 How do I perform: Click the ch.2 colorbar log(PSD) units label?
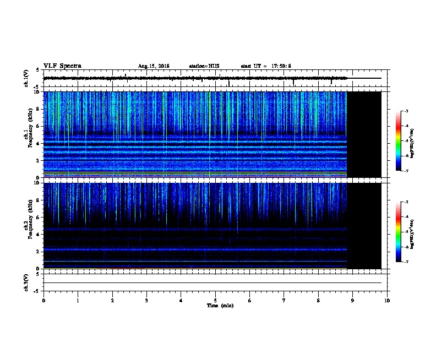click(x=412, y=235)
